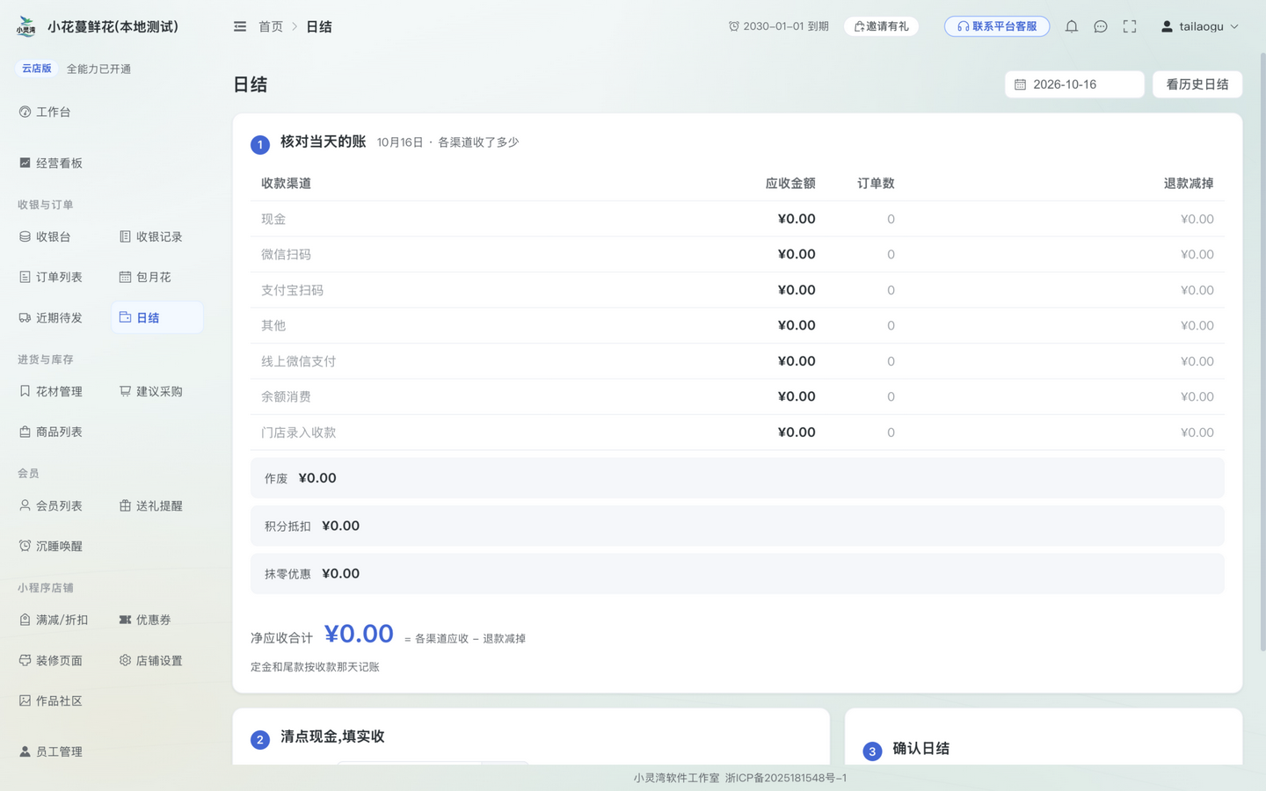This screenshot has height=791, width=1266.
Task: Open 建议采购 page
Action: 150,391
